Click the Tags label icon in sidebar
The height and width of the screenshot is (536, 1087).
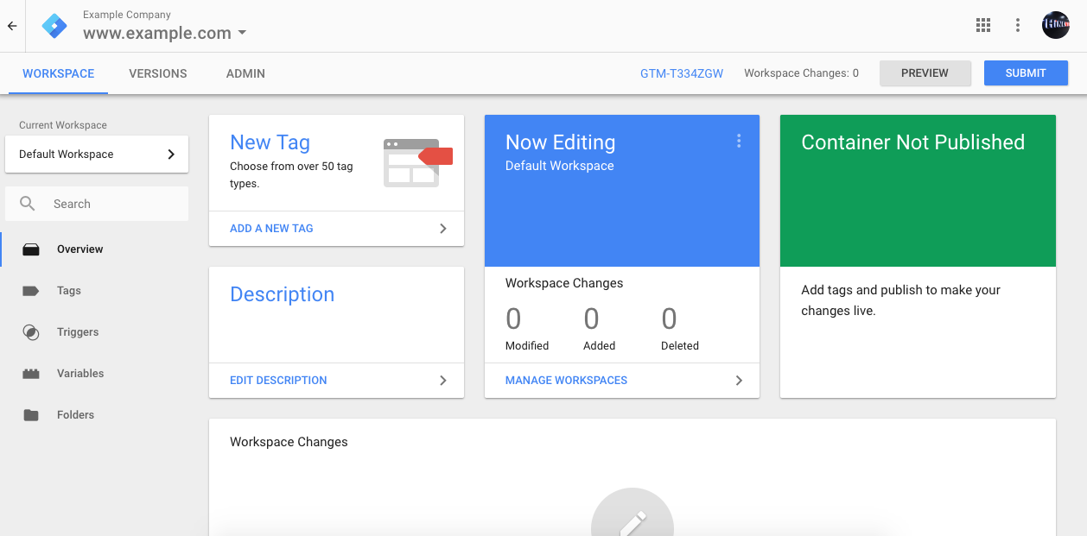(31, 291)
